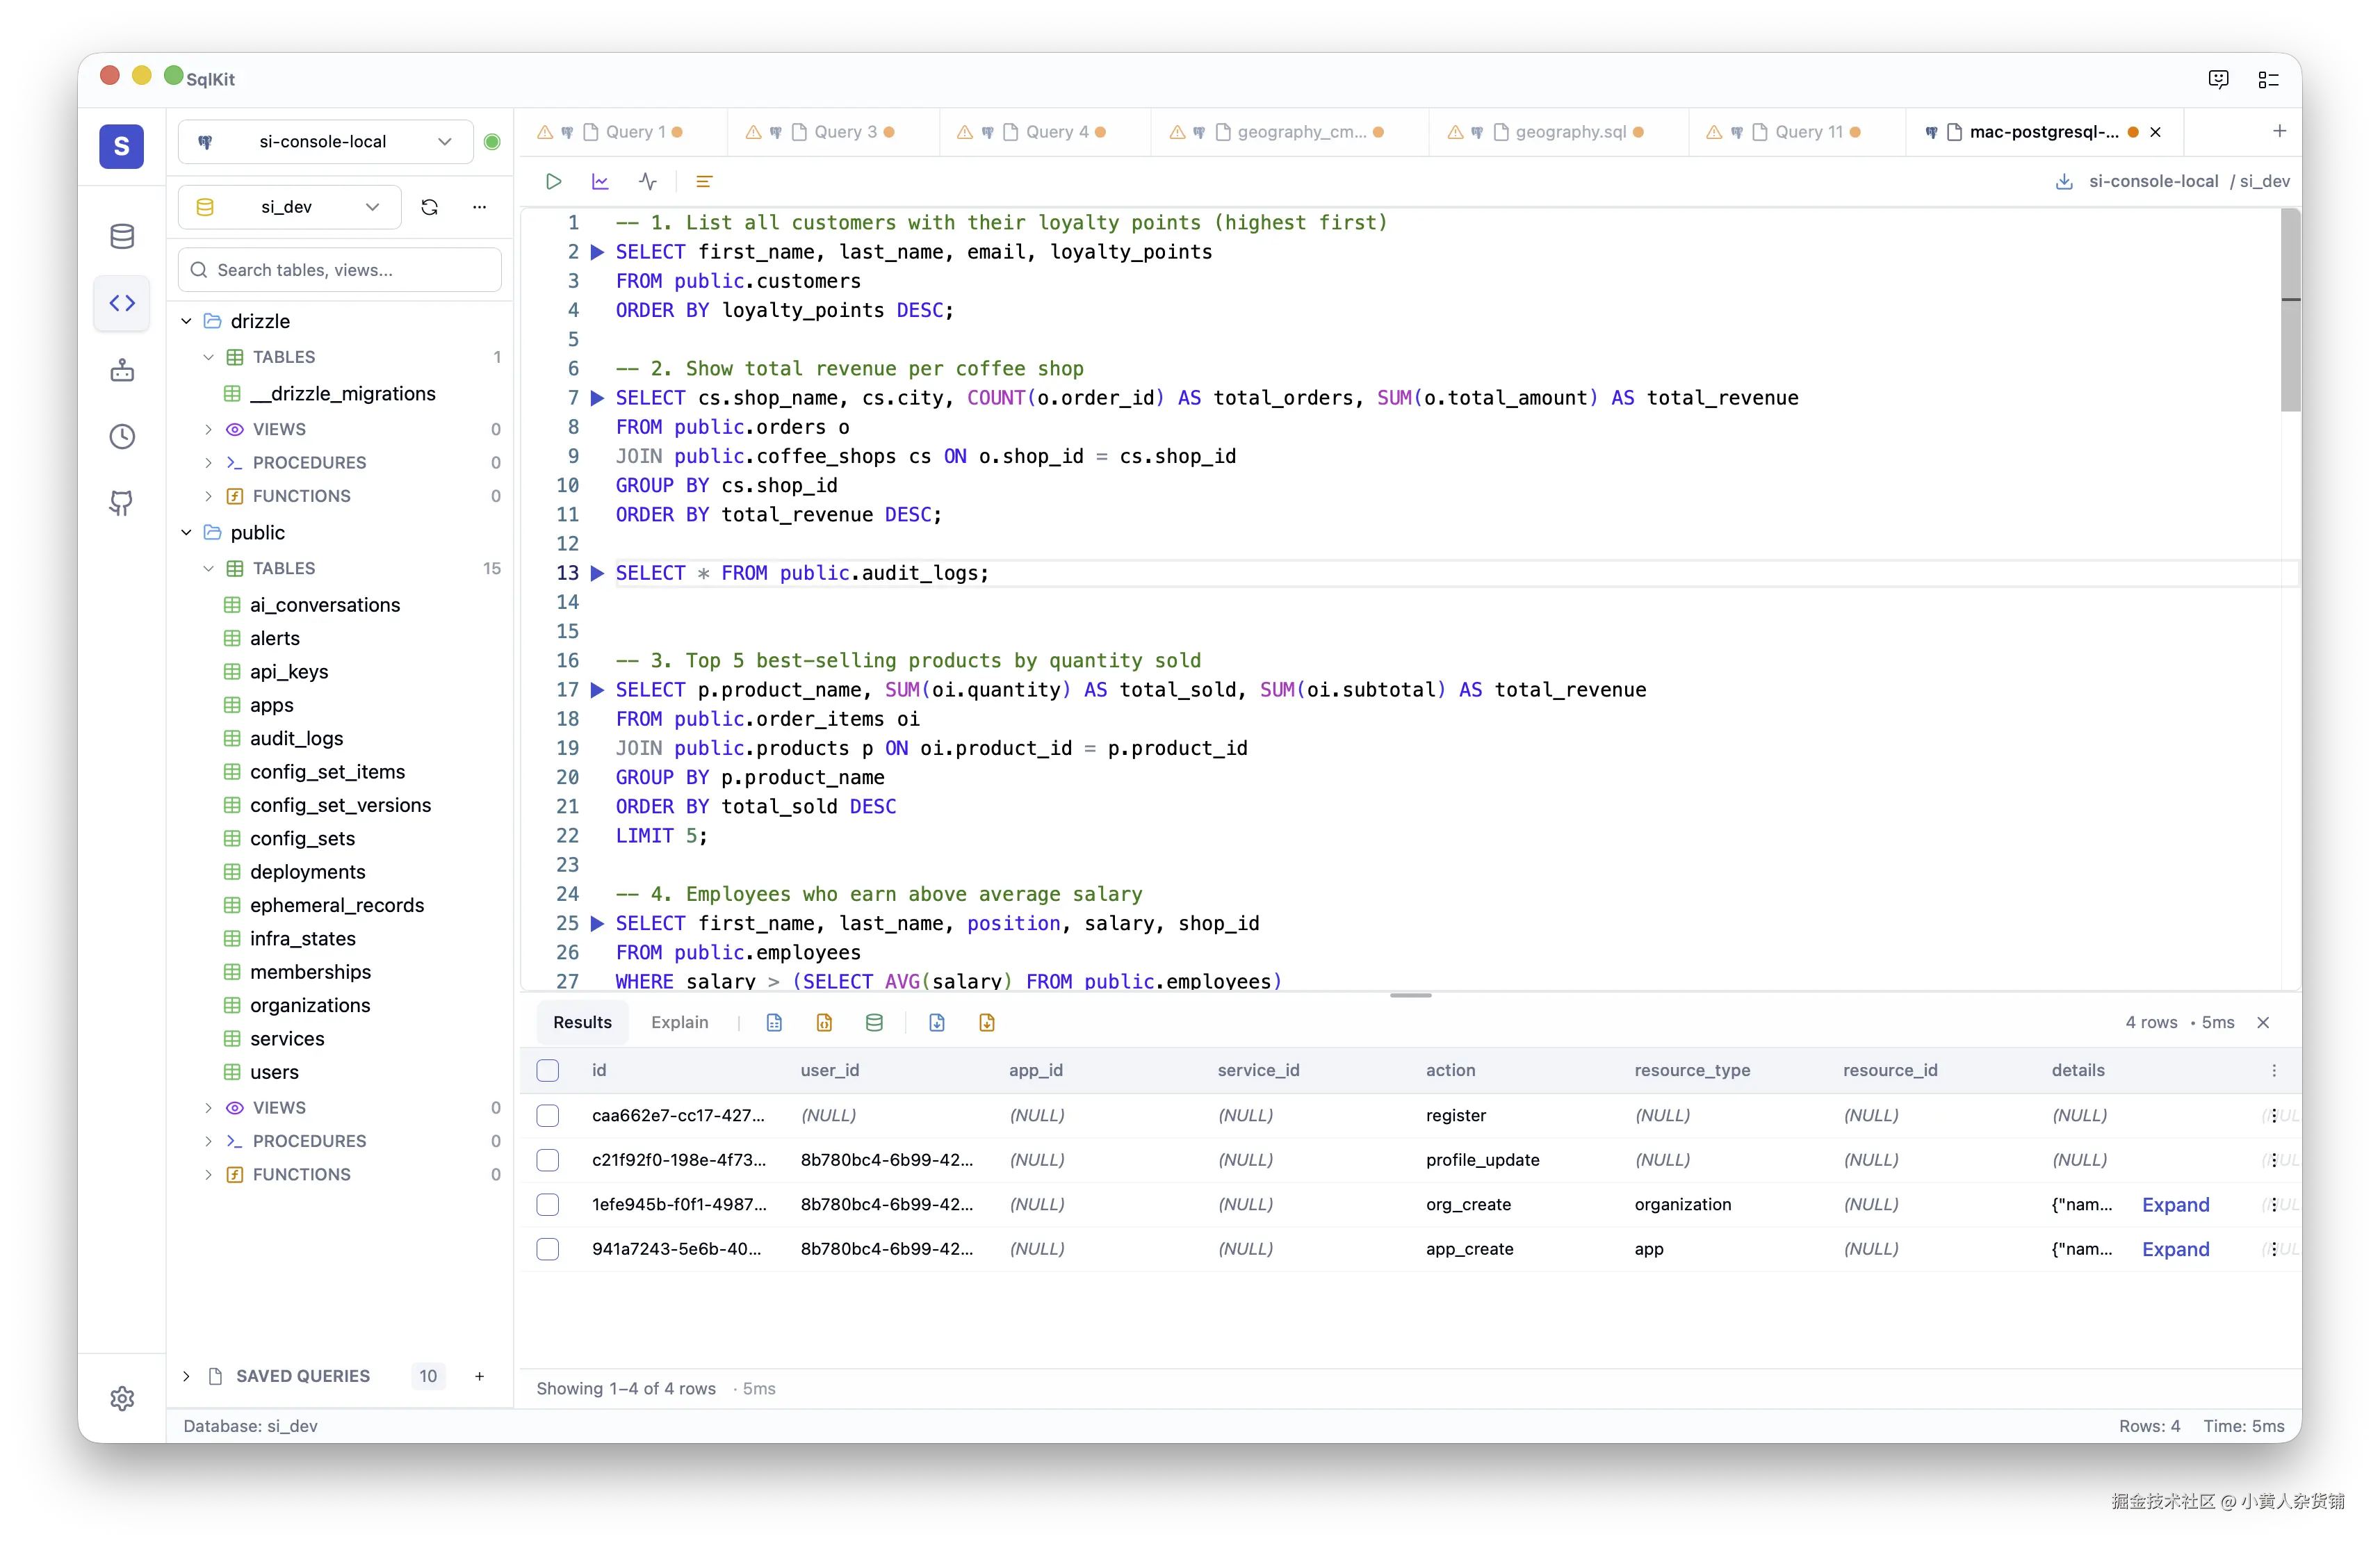Switch to the Query 3 tab
The height and width of the screenshot is (1546, 2380).
coord(833,131)
